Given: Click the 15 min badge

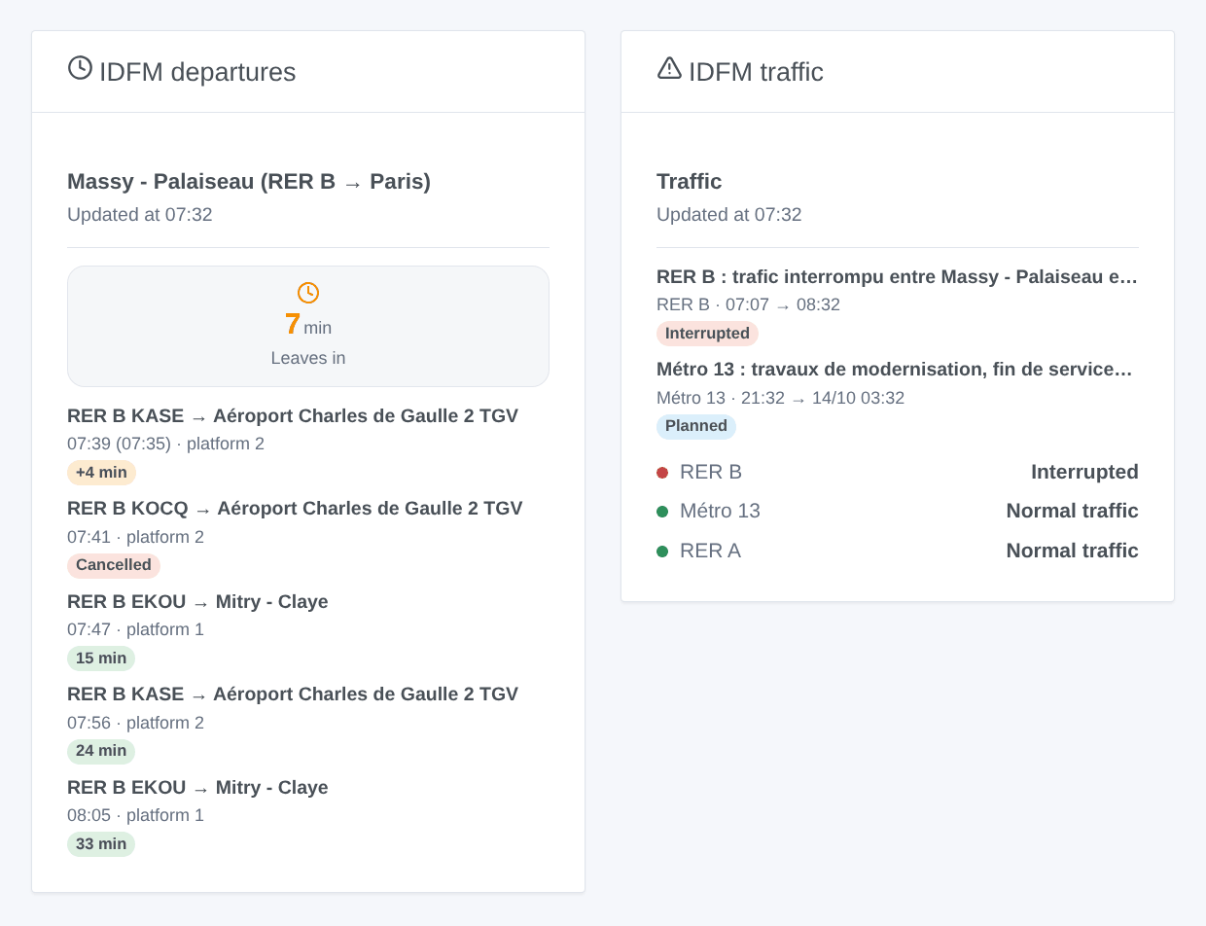Looking at the screenshot, I should click(x=101, y=659).
